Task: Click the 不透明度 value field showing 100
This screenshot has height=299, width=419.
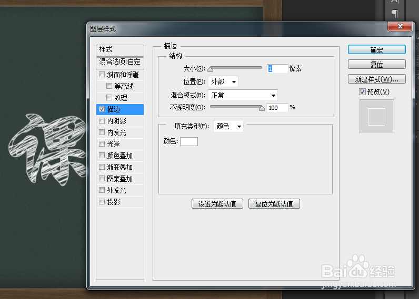Action: [277, 108]
